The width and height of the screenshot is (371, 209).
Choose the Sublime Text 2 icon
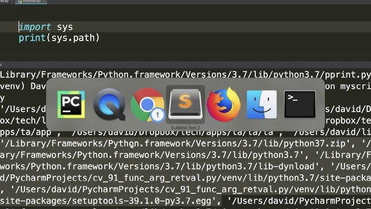click(x=186, y=104)
